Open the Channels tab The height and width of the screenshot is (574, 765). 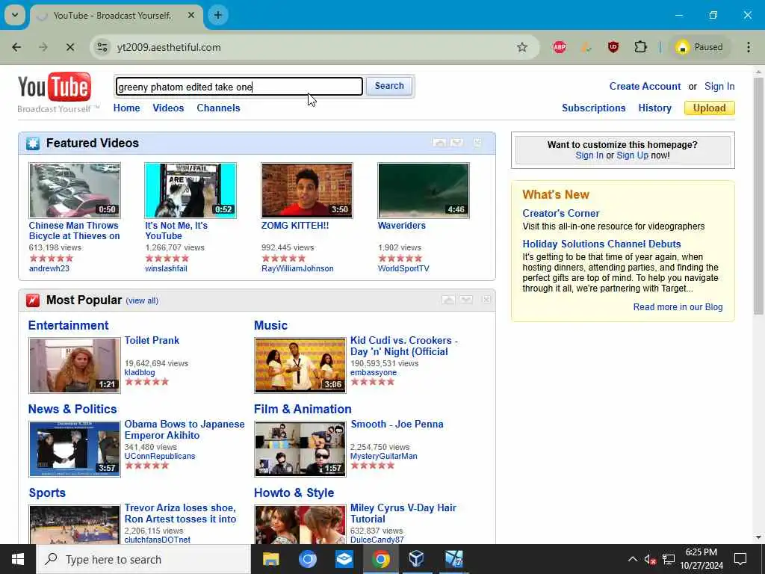pos(219,108)
